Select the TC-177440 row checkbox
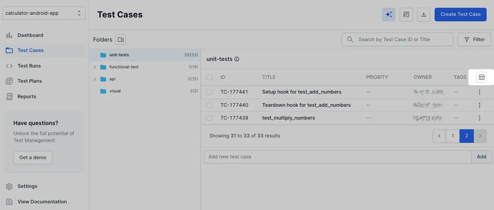This screenshot has width=494, height=210. tap(210, 105)
